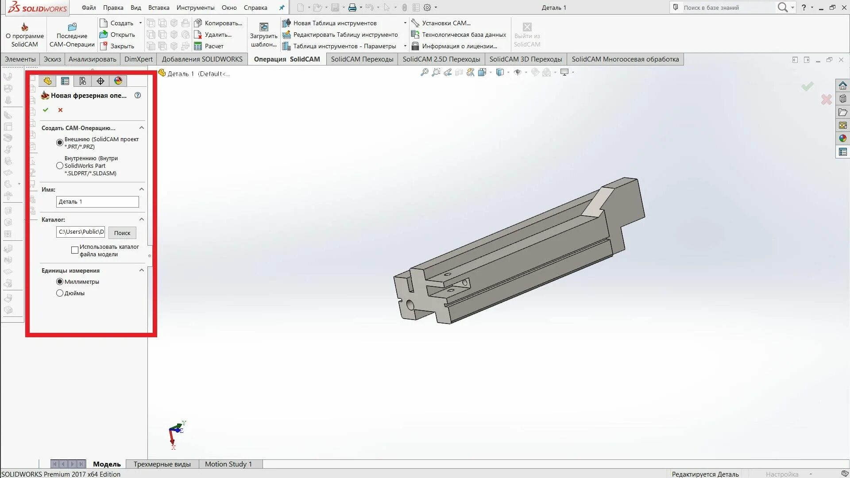Open Appearances panel via colorful sphere icon
This screenshot has width=850, height=478.
click(x=118, y=81)
